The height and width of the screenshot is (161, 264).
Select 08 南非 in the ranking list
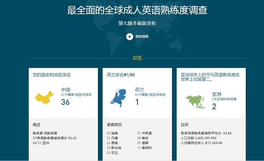[x=143, y=138]
